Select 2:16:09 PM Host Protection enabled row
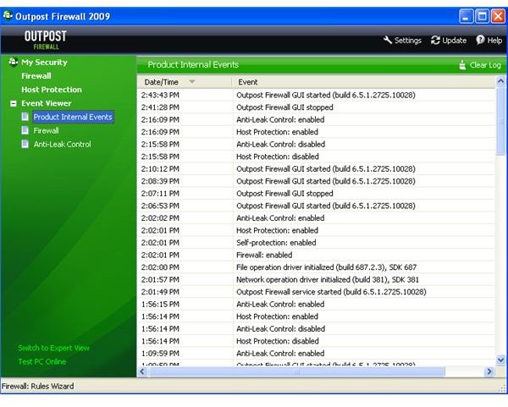This screenshot has height=407, width=508. click(316, 132)
